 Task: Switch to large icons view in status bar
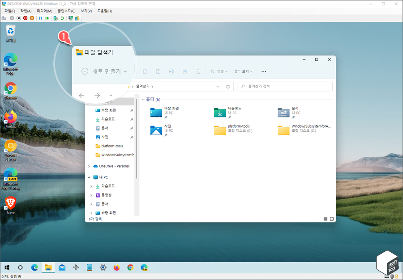point(331,219)
